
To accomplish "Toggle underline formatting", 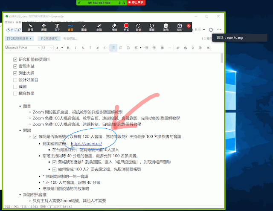I will coord(83,48).
